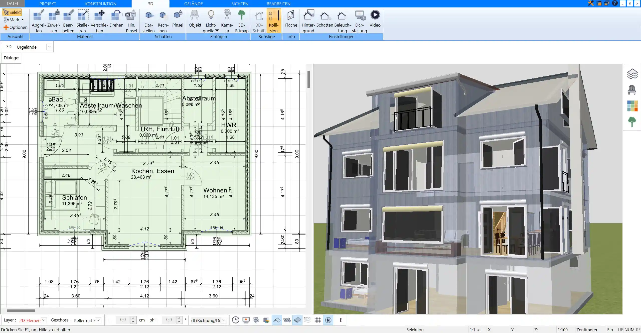Switch to the PROJEKT tab
Image resolution: width=641 pixels, height=333 pixels.
coord(48,4)
